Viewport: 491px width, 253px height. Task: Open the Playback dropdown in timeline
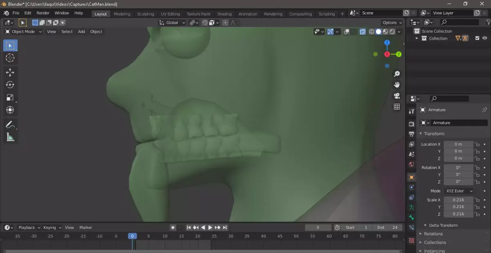(x=29, y=228)
